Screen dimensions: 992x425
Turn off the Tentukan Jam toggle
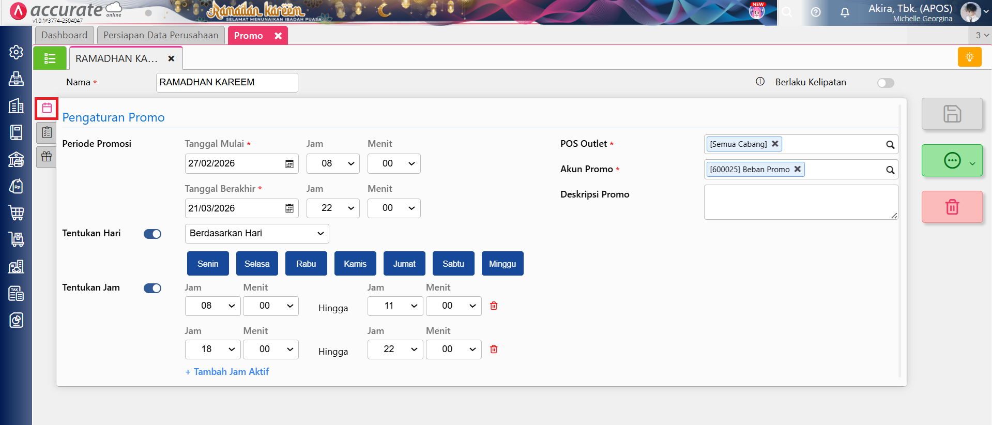pos(152,289)
